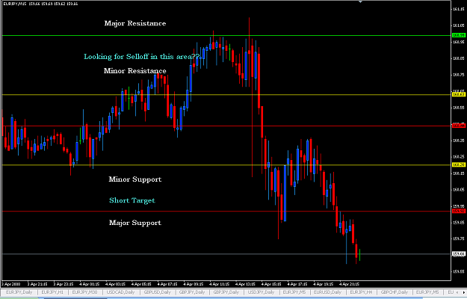
Task: Switch to the EURJPY,Daily chart tab
Action: pos(19,292)
